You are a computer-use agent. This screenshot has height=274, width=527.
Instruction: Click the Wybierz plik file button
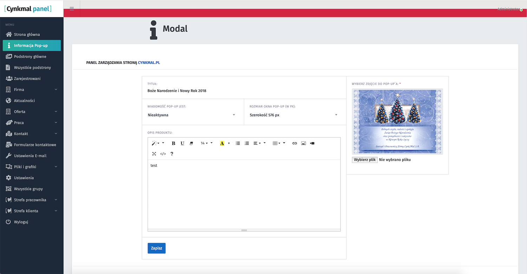[365, 160]
